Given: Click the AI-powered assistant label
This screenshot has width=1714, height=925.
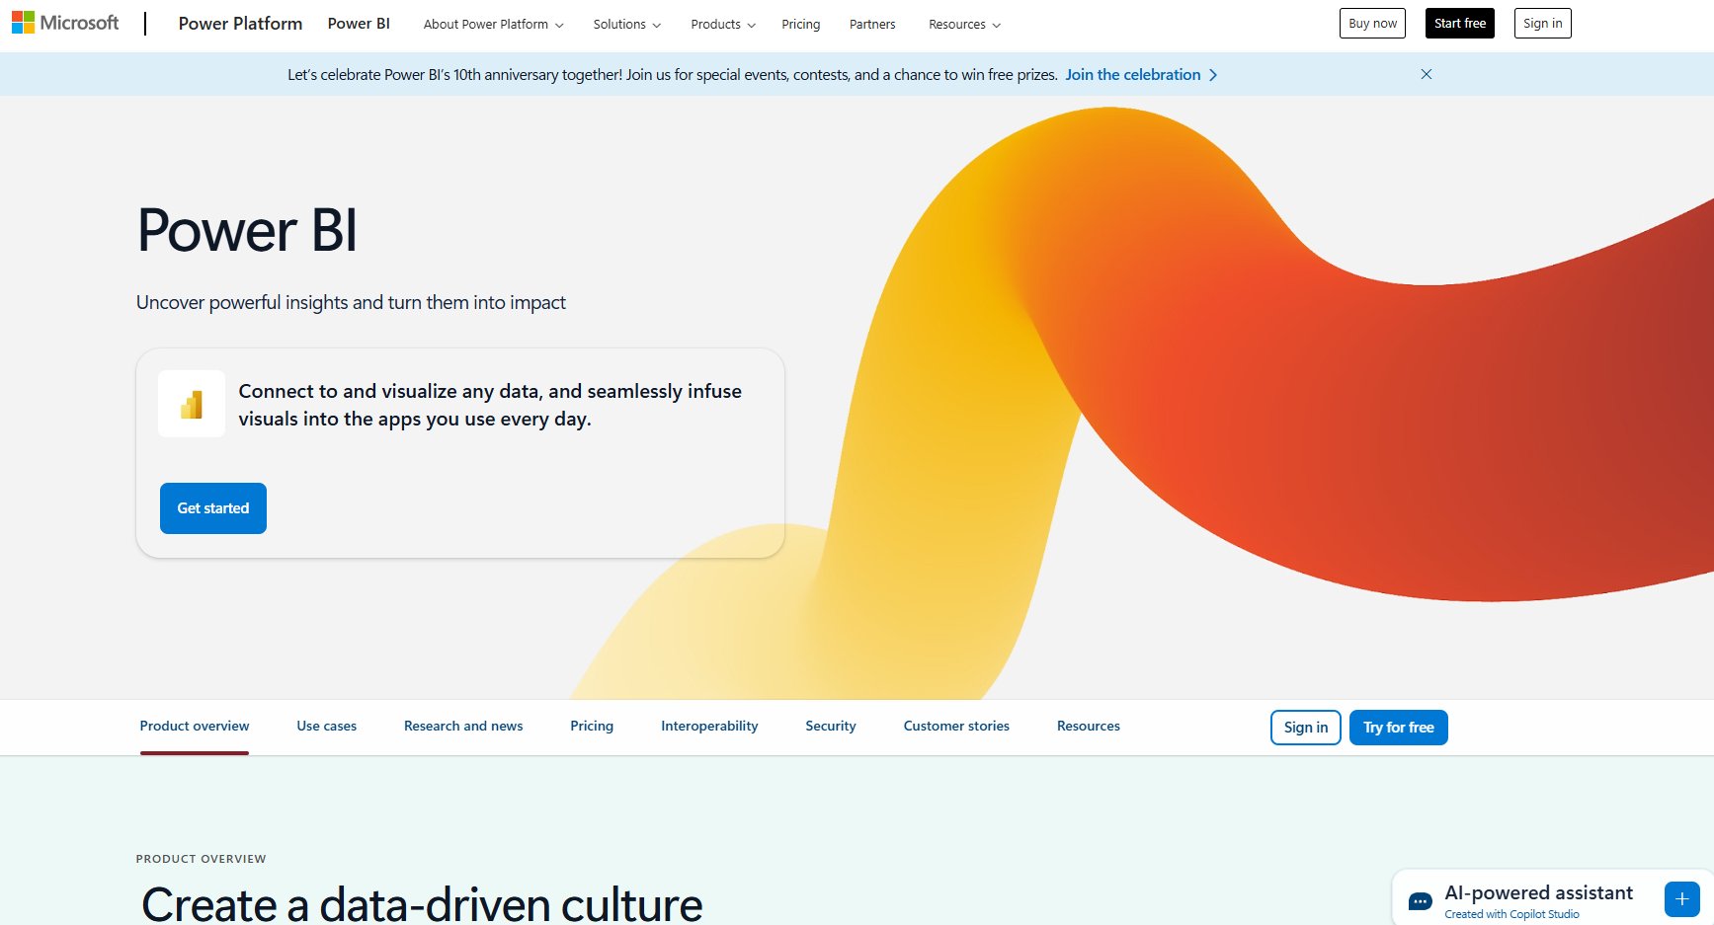Looking at the screenshot, I should 1538,892.
